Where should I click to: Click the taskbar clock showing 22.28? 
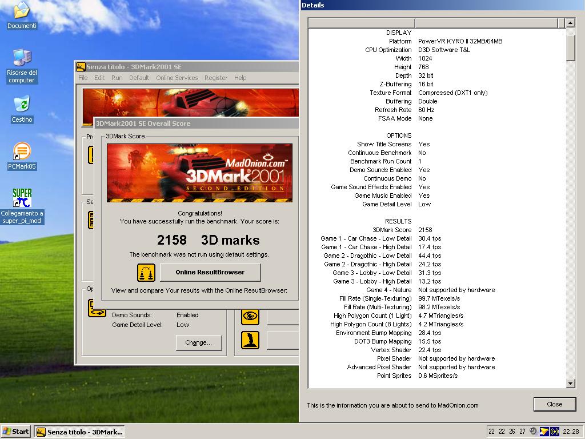coord(571,432)
